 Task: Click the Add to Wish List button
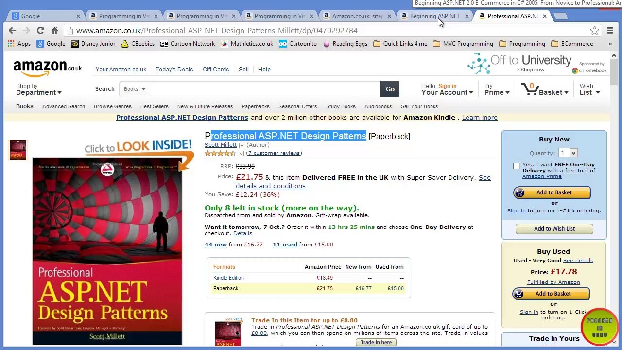pyautogui.click(x=554, y=229)
